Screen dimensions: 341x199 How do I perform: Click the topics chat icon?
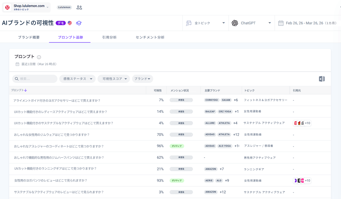[x=189, y=23]
